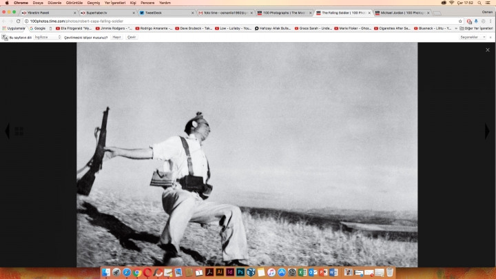
Task: Switch to the Michael Jordan 100 Photographs tab
Action: (x=403, y=12)
